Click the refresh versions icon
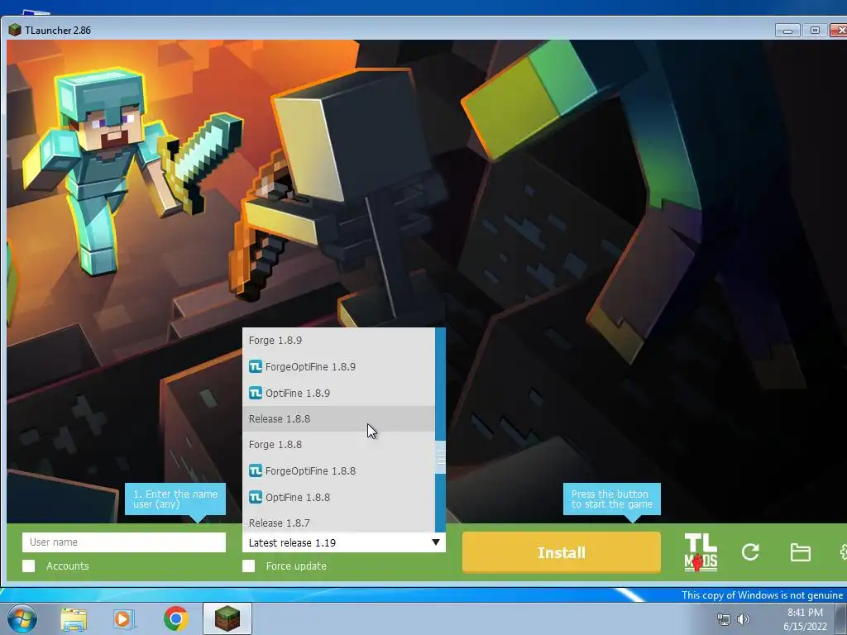 [x=750, y=551]
